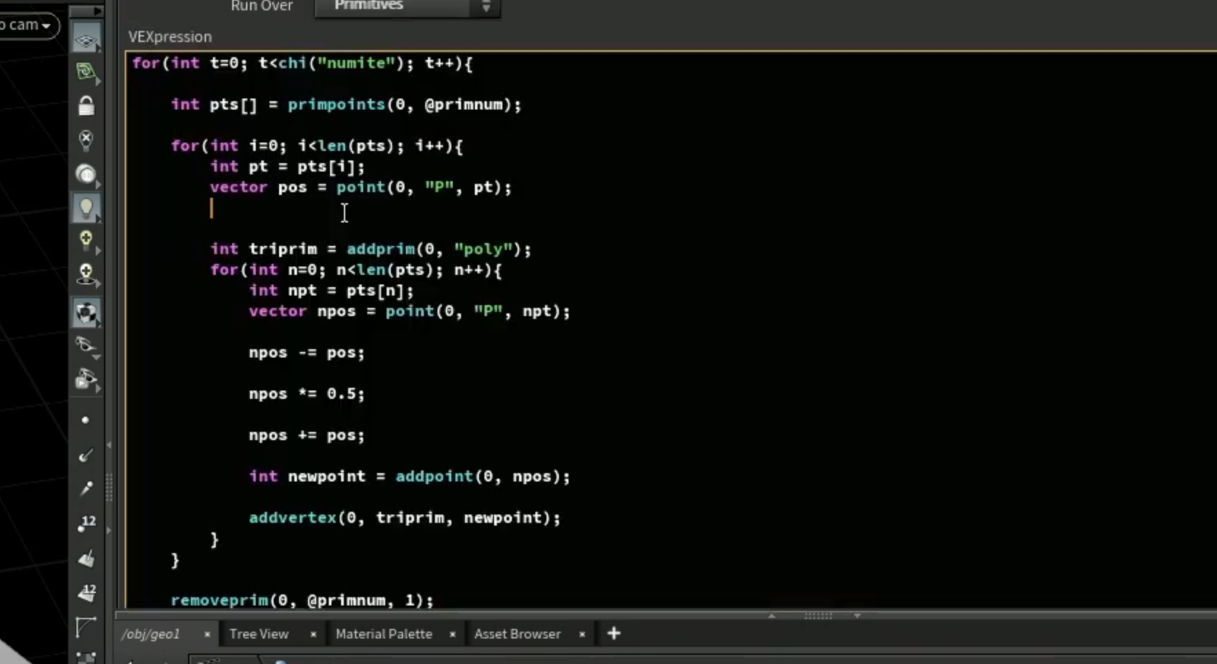Image resolution: width=1217 pixels, height=664 pixels.
Task: Click the pane divider handle below VEXpression editor
Action: (x=818, y=616)
